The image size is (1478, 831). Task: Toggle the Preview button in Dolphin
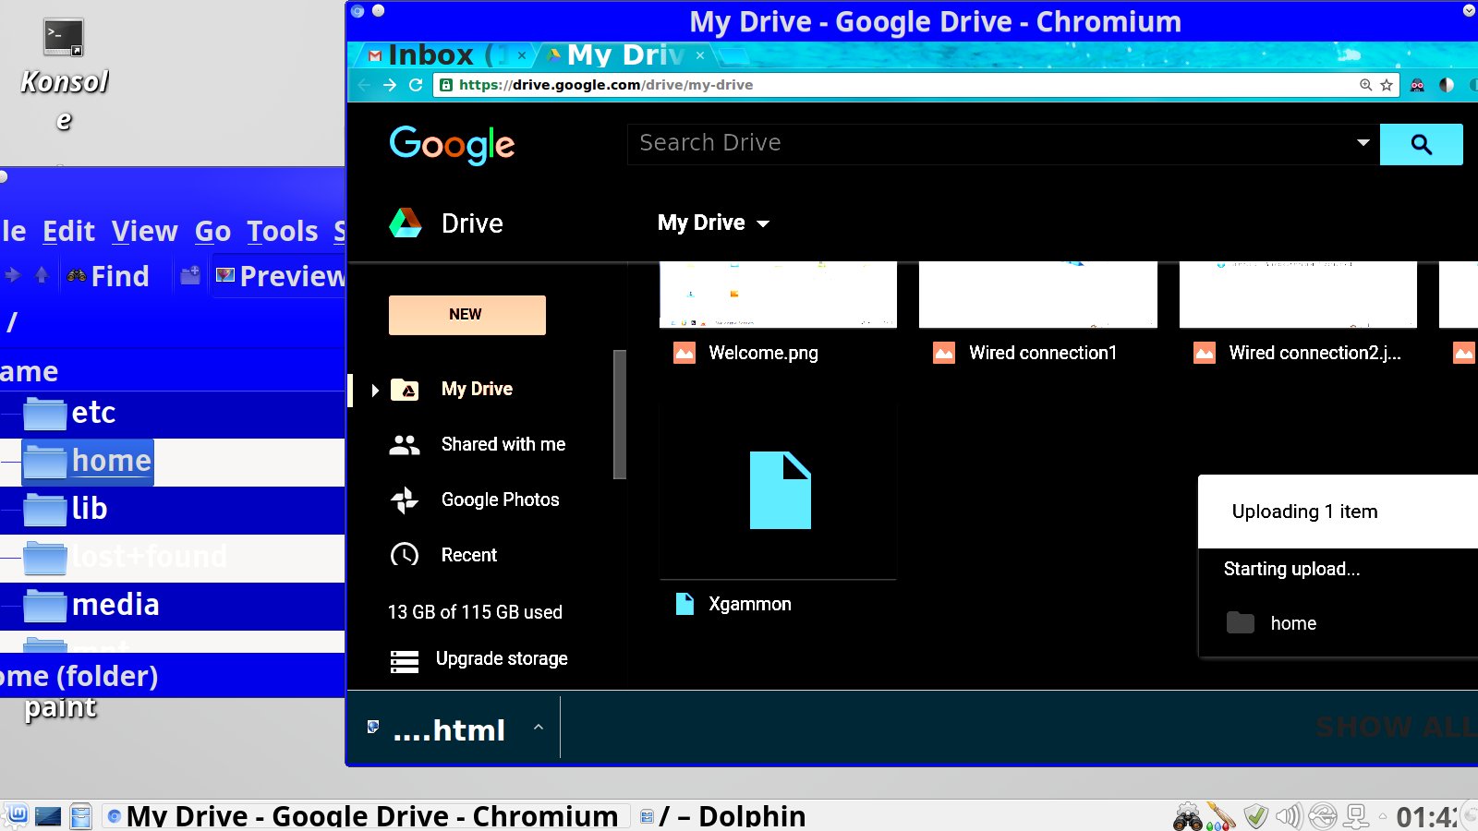click(280, 276)
